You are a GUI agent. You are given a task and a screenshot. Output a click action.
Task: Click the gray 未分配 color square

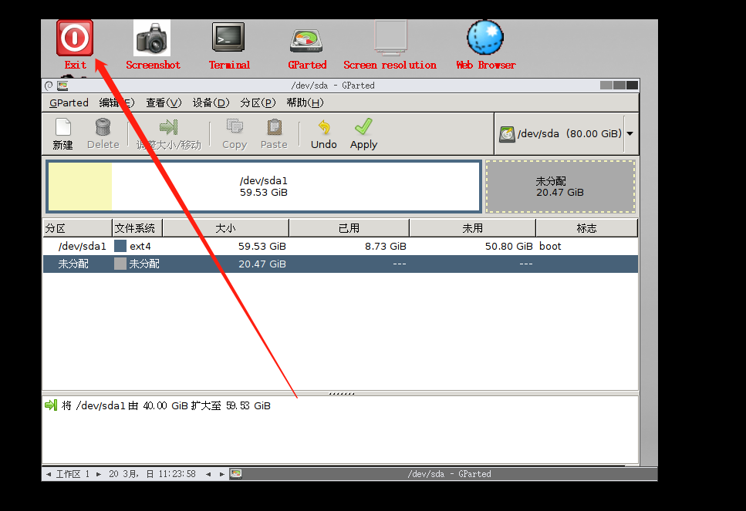[120, 264]
